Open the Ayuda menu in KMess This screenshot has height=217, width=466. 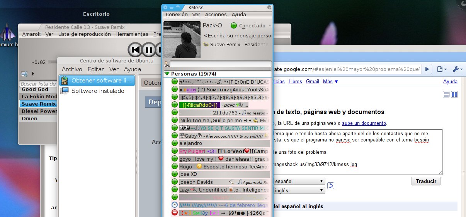(239, 15)
